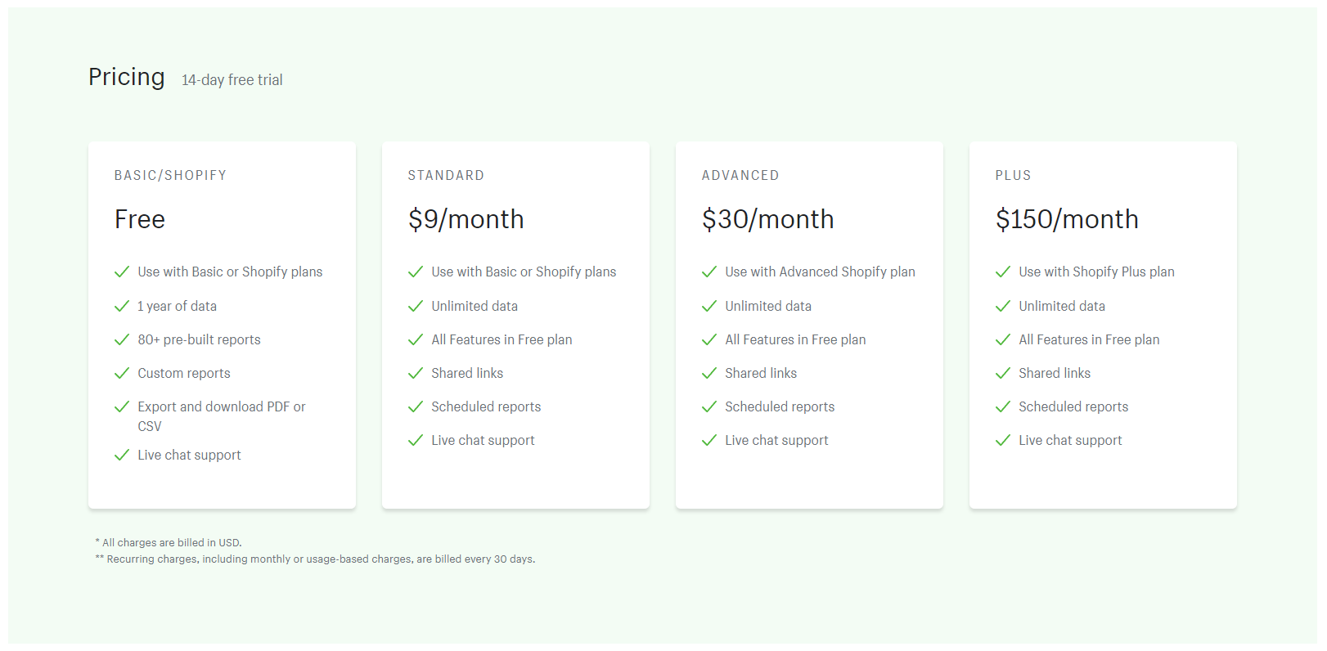Click the '14-day free trial' text
The width and height of the screenshot is (1327, 651).
point(232,80)
